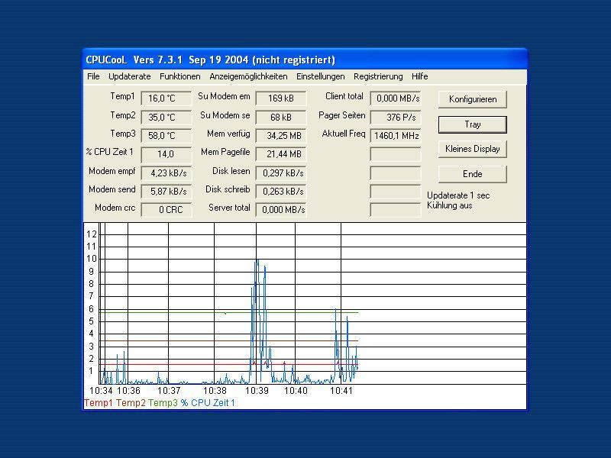
Task: Click the 10:41 time label on graph
Action: [341, 391]
